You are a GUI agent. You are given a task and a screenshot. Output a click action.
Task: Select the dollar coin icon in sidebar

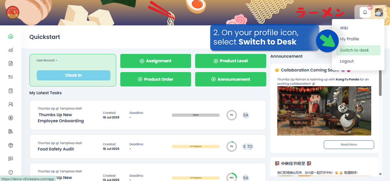(10, 118)
